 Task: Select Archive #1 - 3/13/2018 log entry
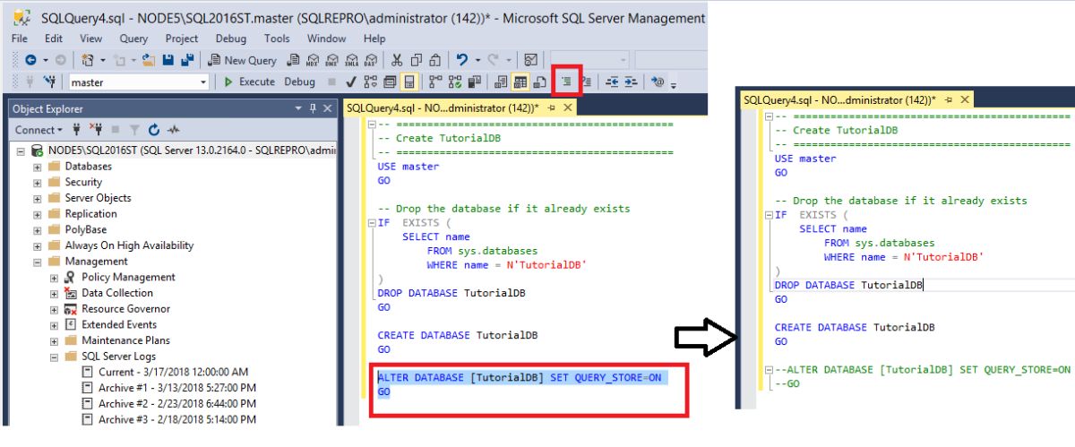176,388
